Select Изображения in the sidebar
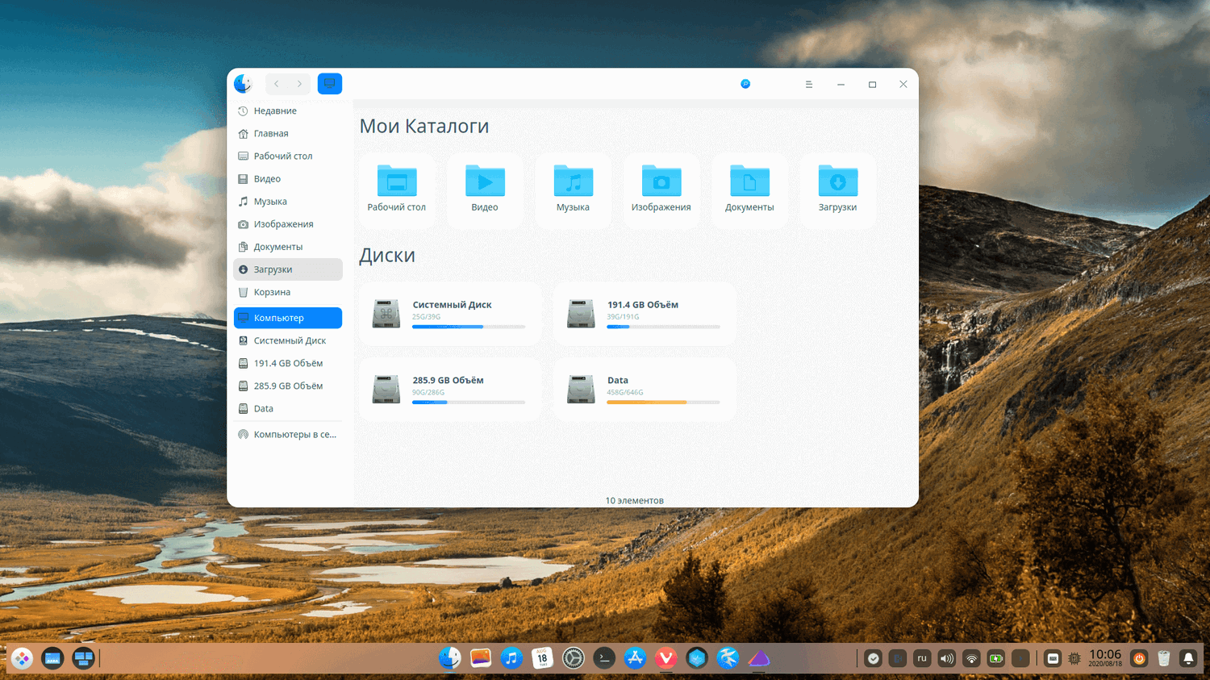The image size is (1210, 680). coord(288,224)
